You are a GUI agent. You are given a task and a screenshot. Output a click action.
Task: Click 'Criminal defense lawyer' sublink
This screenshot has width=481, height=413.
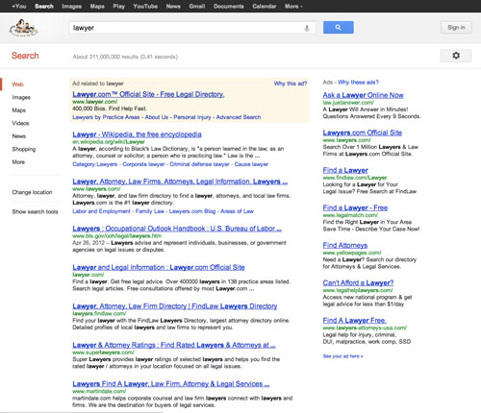199,164
